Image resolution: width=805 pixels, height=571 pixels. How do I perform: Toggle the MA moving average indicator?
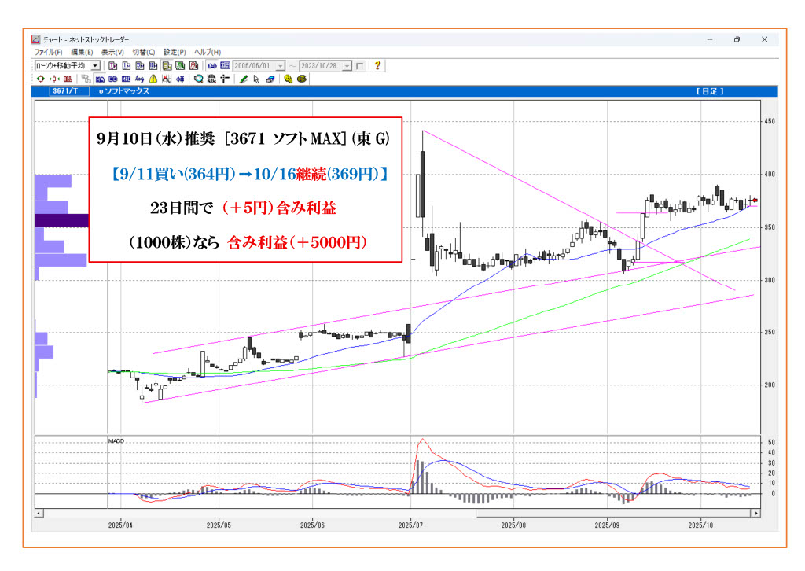coord(100,79)
